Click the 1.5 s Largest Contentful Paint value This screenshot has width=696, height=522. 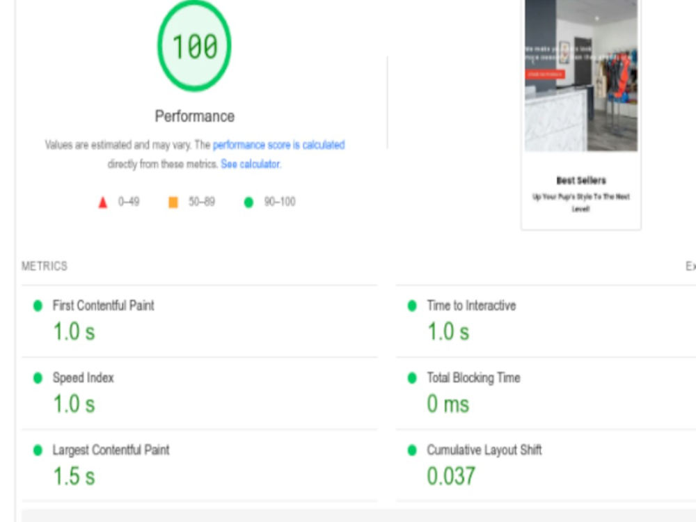point(74,476)
